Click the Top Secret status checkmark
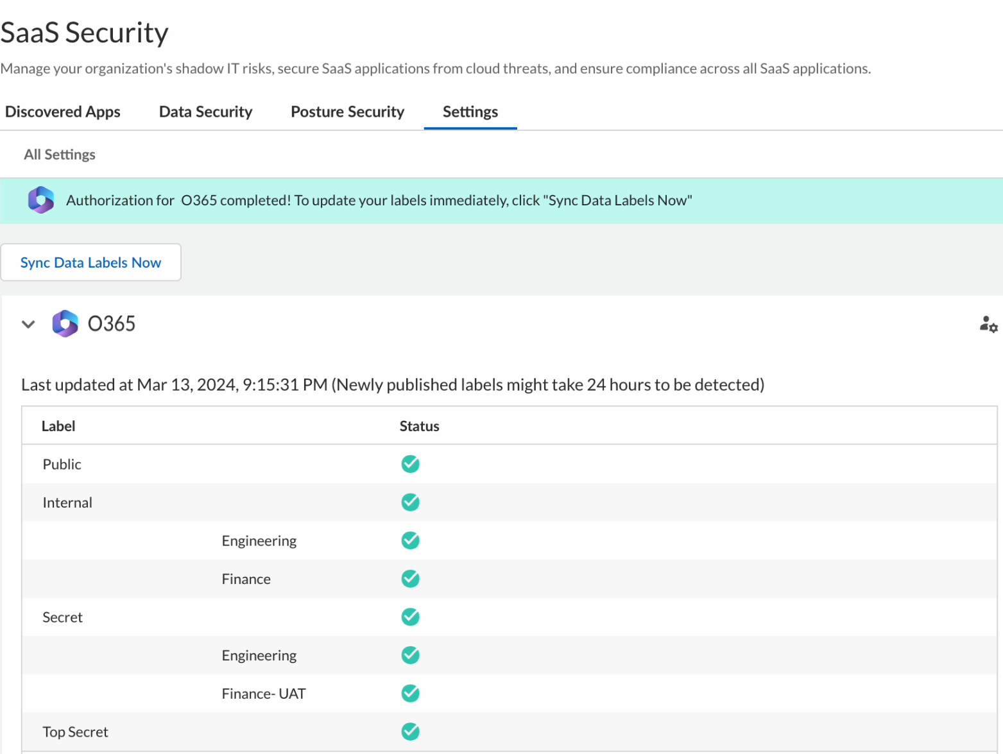Viewport: 1003px width, 754px height. (x=410, y=732)
